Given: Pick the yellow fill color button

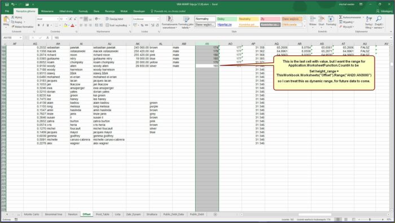Looking at the screenshot, I should 65,25.
